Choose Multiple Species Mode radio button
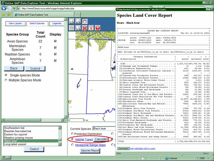The height and width of the screenshot is (161, 214). point(6,80)
